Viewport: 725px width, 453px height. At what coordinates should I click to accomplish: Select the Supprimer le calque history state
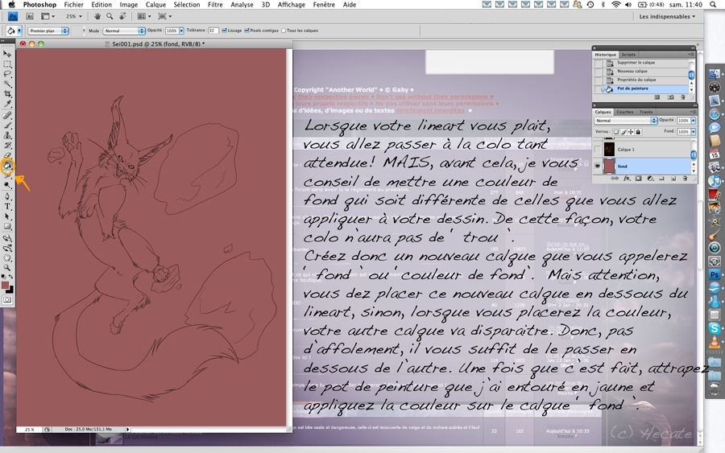point(643,63)
